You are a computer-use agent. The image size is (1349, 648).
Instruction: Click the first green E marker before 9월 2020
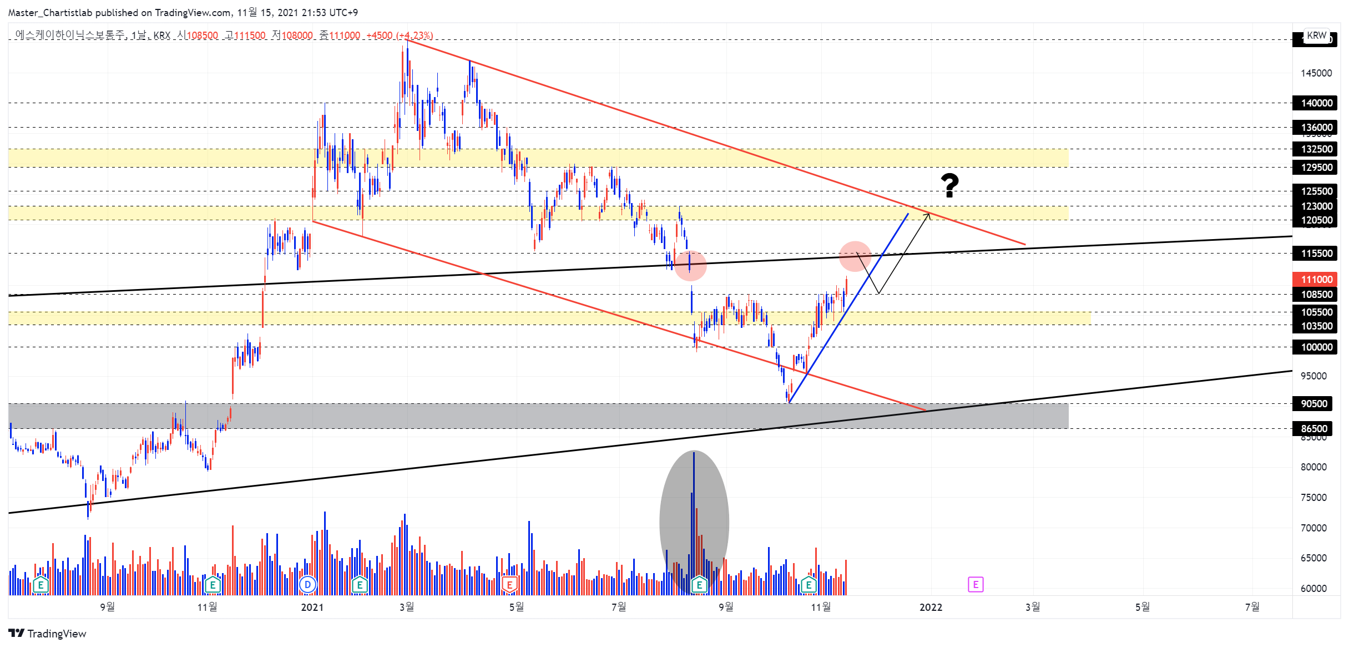click(41, 584)
